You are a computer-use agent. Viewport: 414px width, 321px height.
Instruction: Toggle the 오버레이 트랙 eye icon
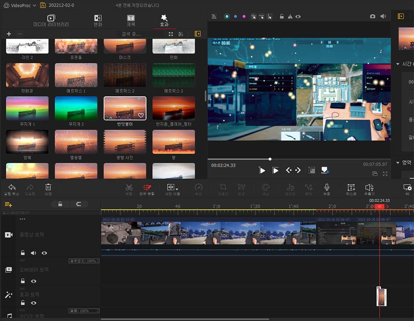point(34,281)
